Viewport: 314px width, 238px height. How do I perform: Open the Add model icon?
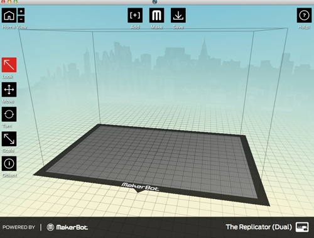click(x=135, y=15)
